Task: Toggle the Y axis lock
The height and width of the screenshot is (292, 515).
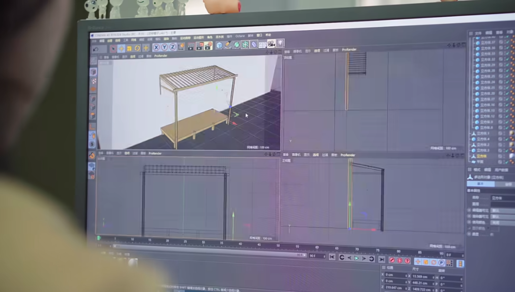Action: 165,47
